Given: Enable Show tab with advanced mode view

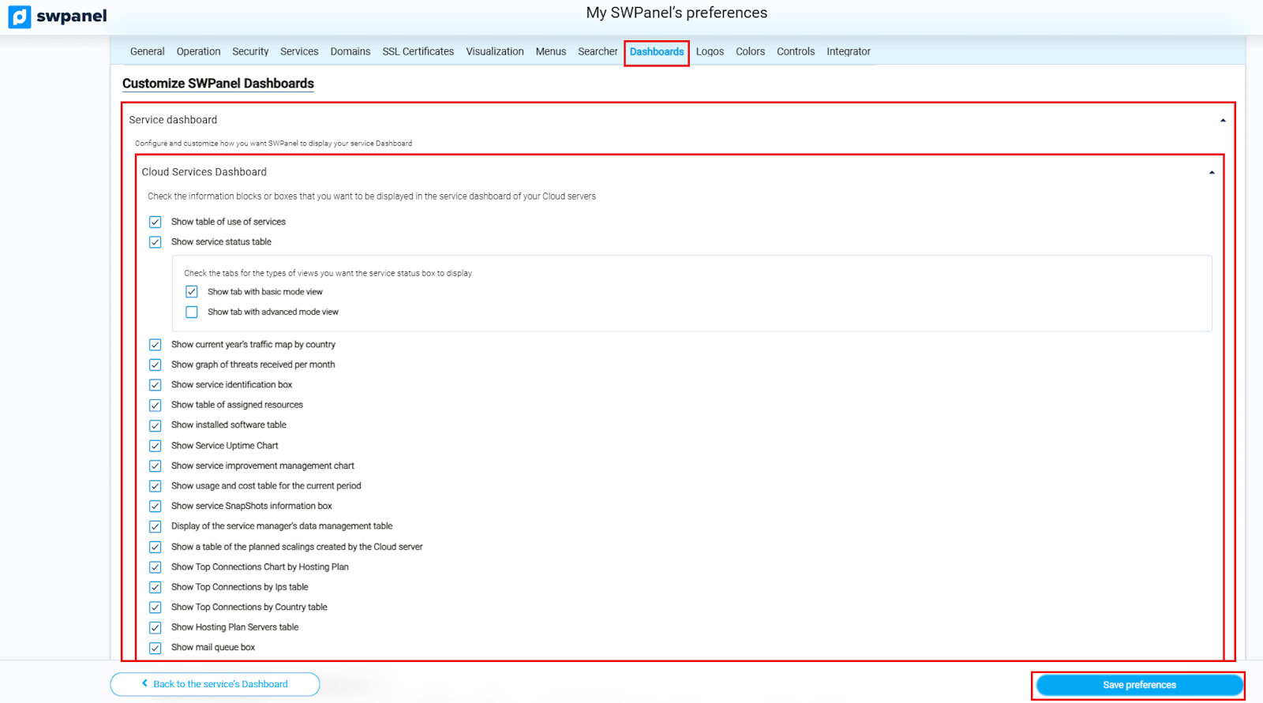Looking at the screenshot, I should pos(192,312).
